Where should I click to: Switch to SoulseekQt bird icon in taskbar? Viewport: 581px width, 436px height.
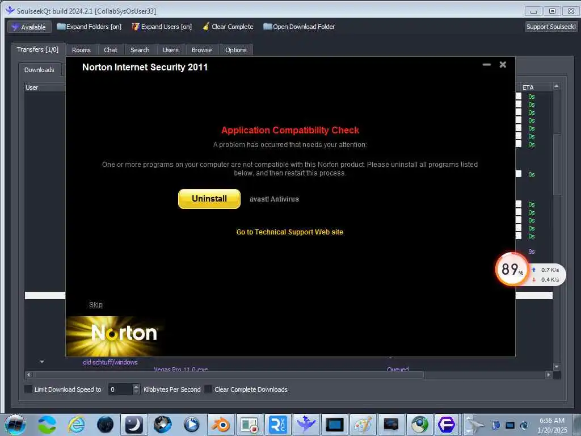click(306, 425)
